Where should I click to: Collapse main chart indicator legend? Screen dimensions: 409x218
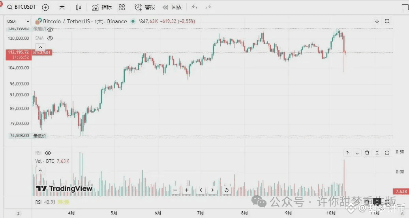point(40,47)
